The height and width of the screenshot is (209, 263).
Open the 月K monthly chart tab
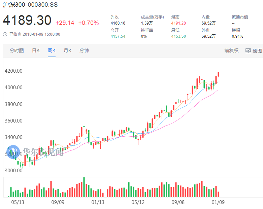[x=67, y=51]
